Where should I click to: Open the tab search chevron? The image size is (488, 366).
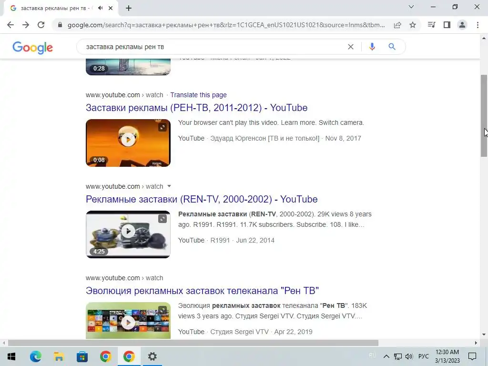[411, 7]
